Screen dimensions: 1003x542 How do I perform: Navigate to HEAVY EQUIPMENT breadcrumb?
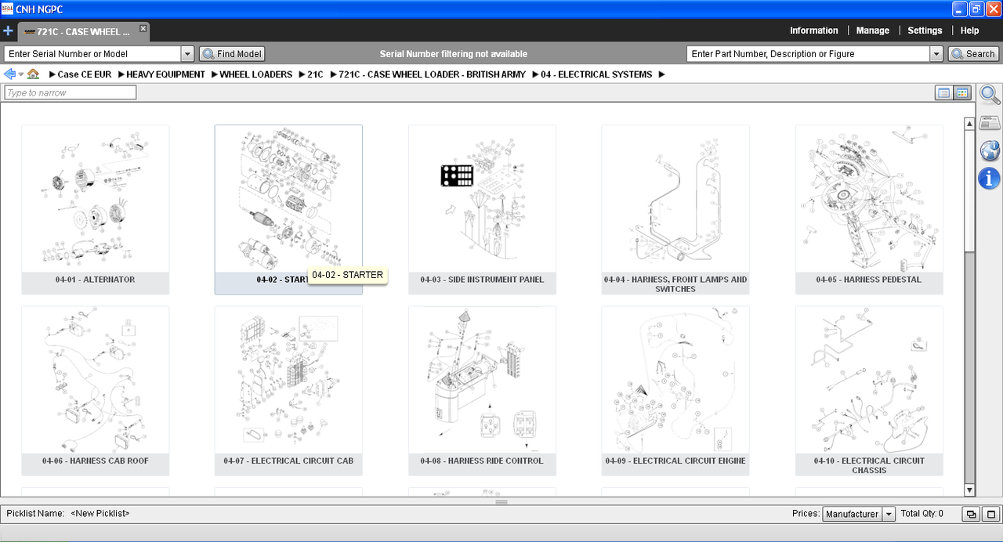click(x=165, y=74)
